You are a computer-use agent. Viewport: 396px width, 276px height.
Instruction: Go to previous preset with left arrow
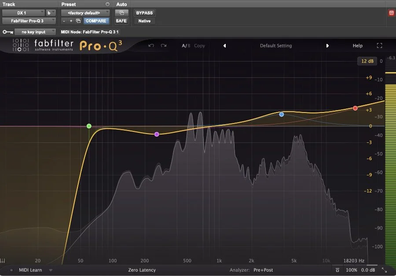click(224, 46)
